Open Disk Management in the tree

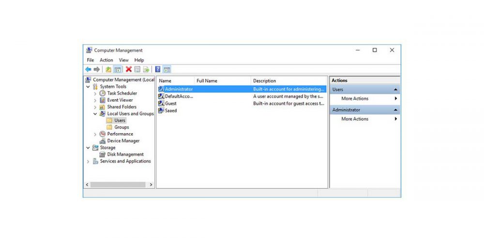[125, 154]
